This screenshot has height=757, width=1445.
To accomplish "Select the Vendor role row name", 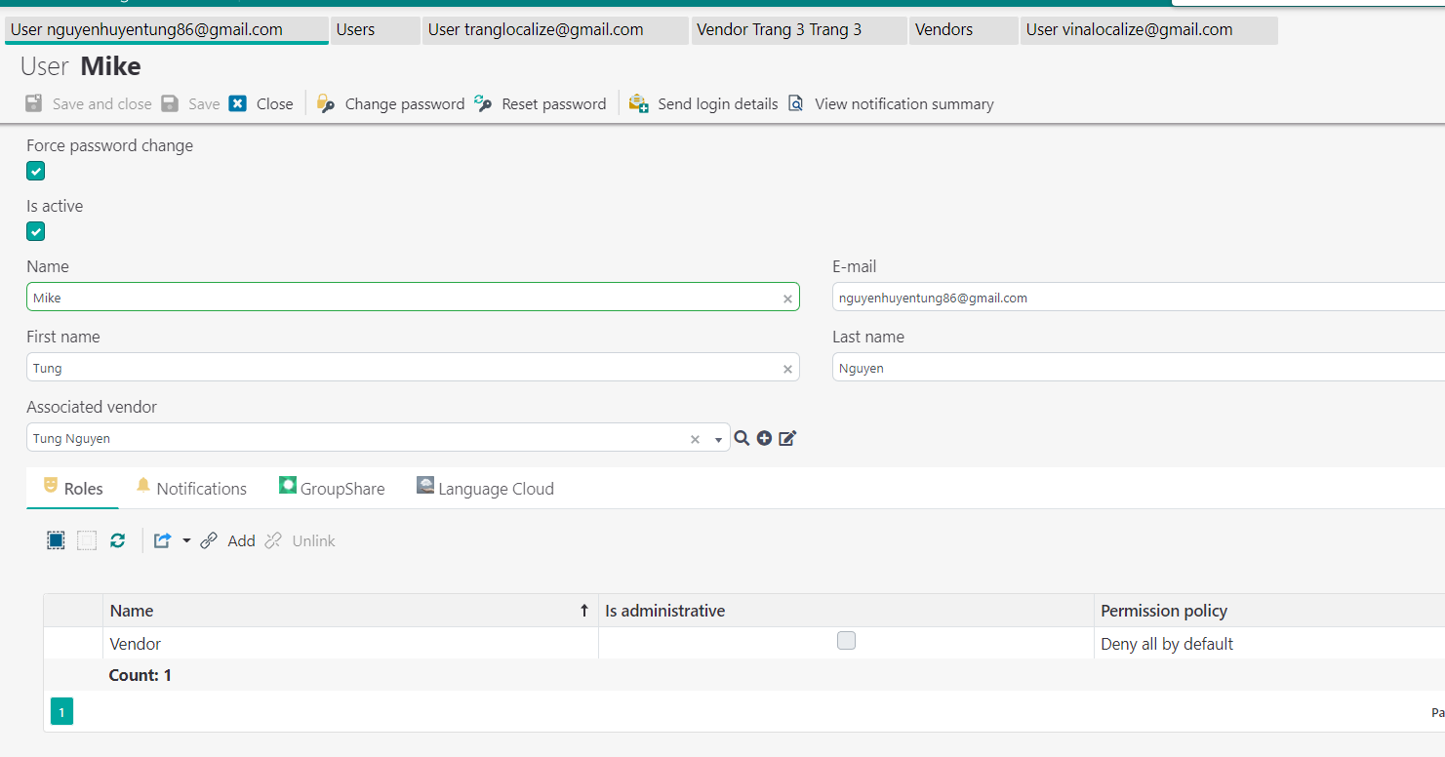I will click(136, 644).
